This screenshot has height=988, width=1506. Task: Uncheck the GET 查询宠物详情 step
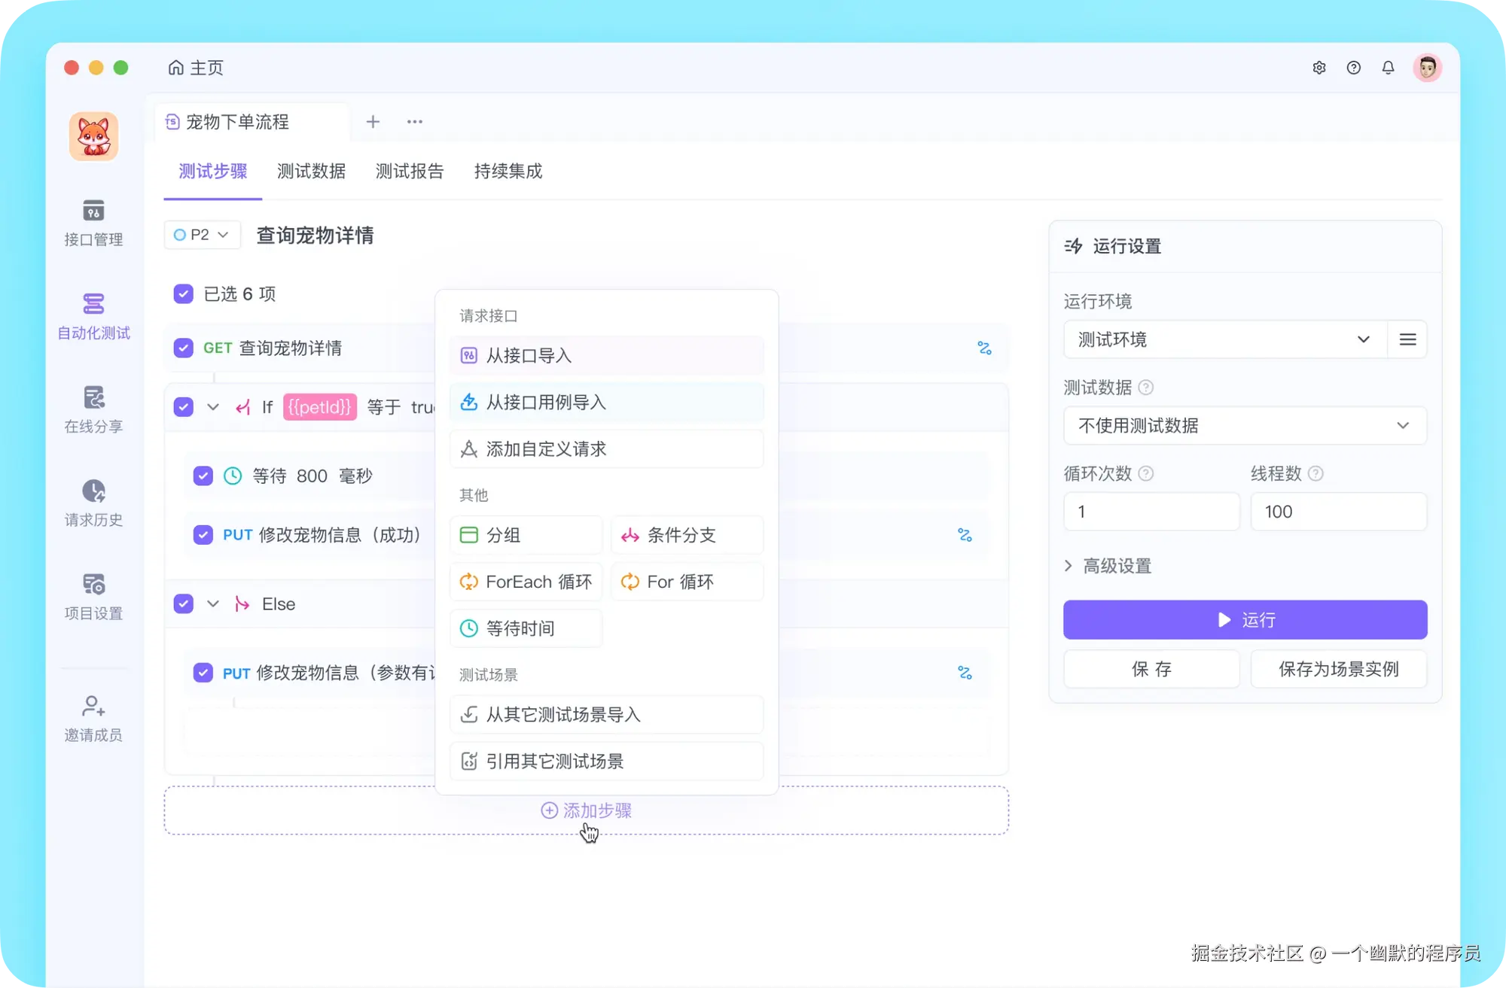point(183,348)
